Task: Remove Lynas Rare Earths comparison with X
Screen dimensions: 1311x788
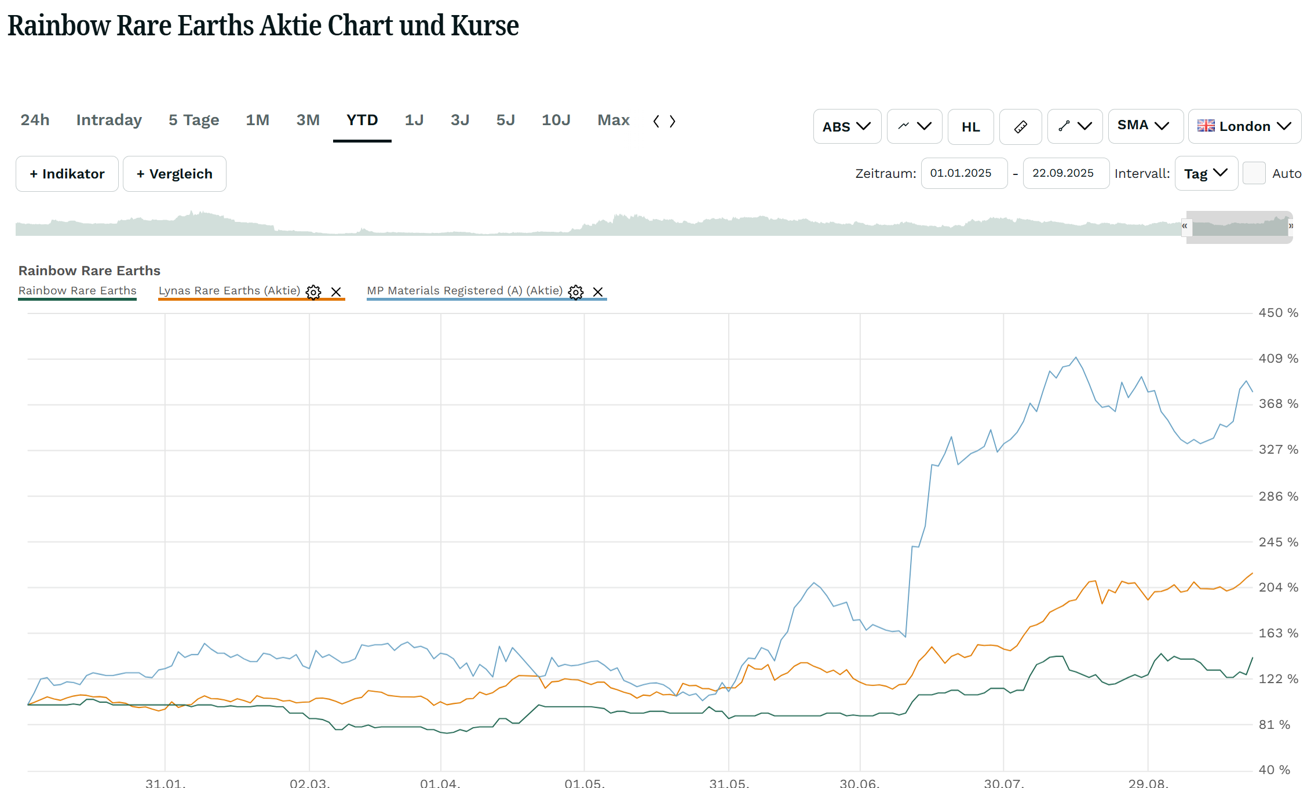Action: [x=336, y=291]
